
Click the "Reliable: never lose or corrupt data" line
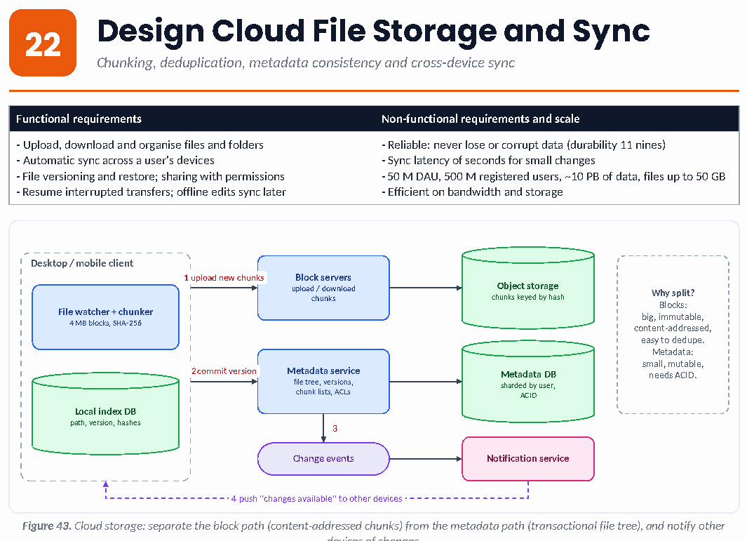coord(523,145)
